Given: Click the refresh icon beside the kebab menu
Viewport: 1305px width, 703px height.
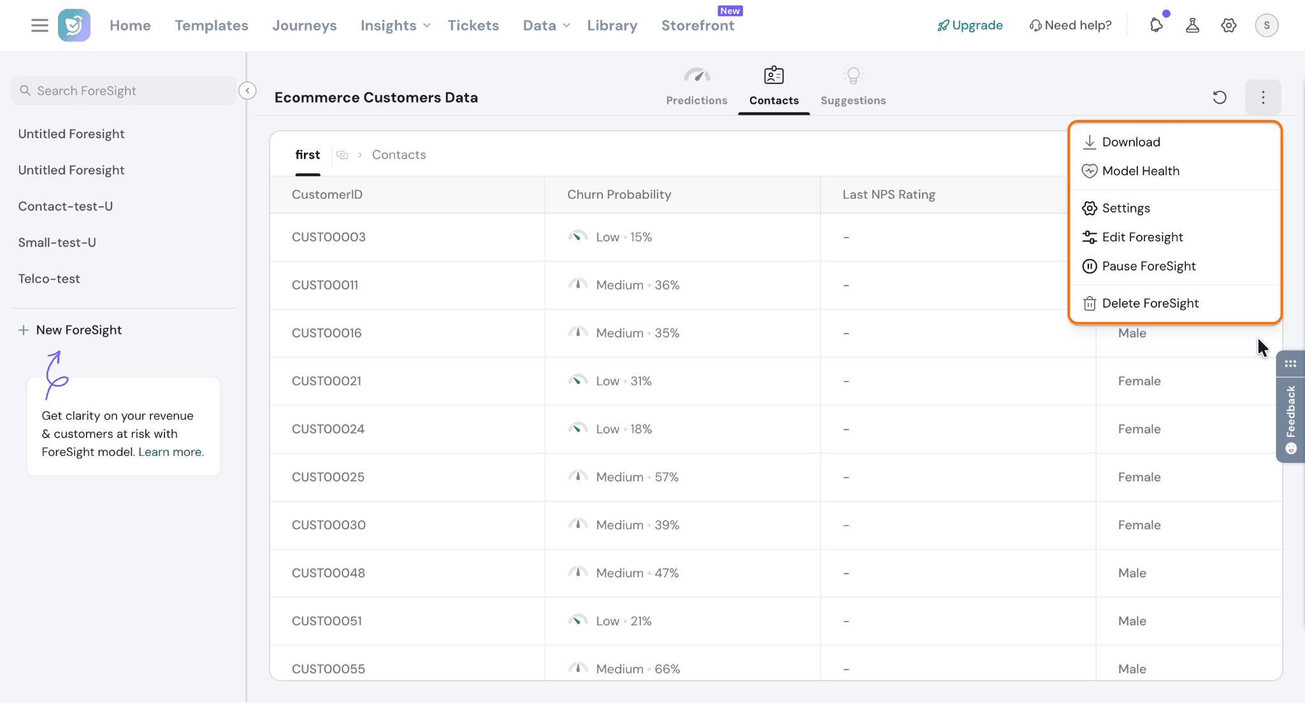Looking at the screenshot, I should point(1220,97).
